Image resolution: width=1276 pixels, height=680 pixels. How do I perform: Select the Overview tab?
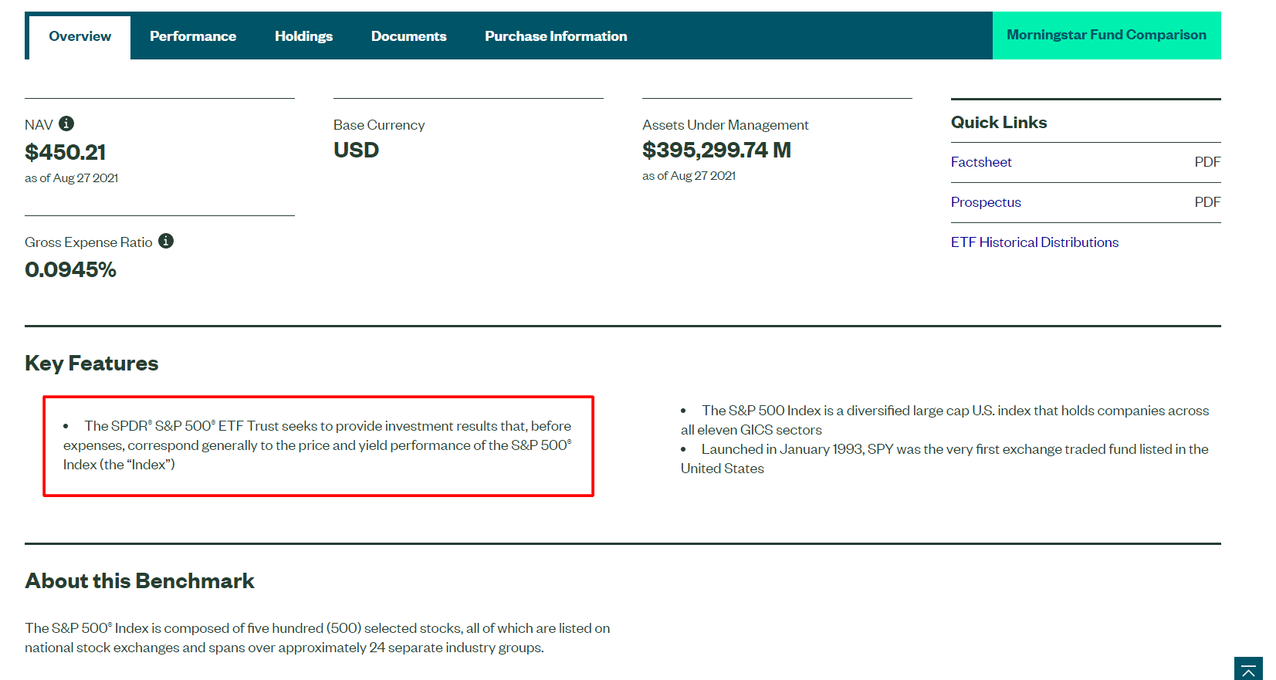80,36
